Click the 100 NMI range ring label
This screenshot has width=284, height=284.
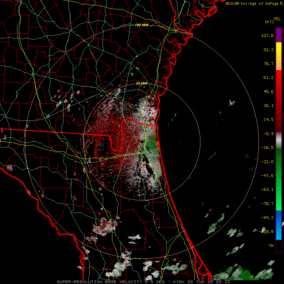point(142,25)
